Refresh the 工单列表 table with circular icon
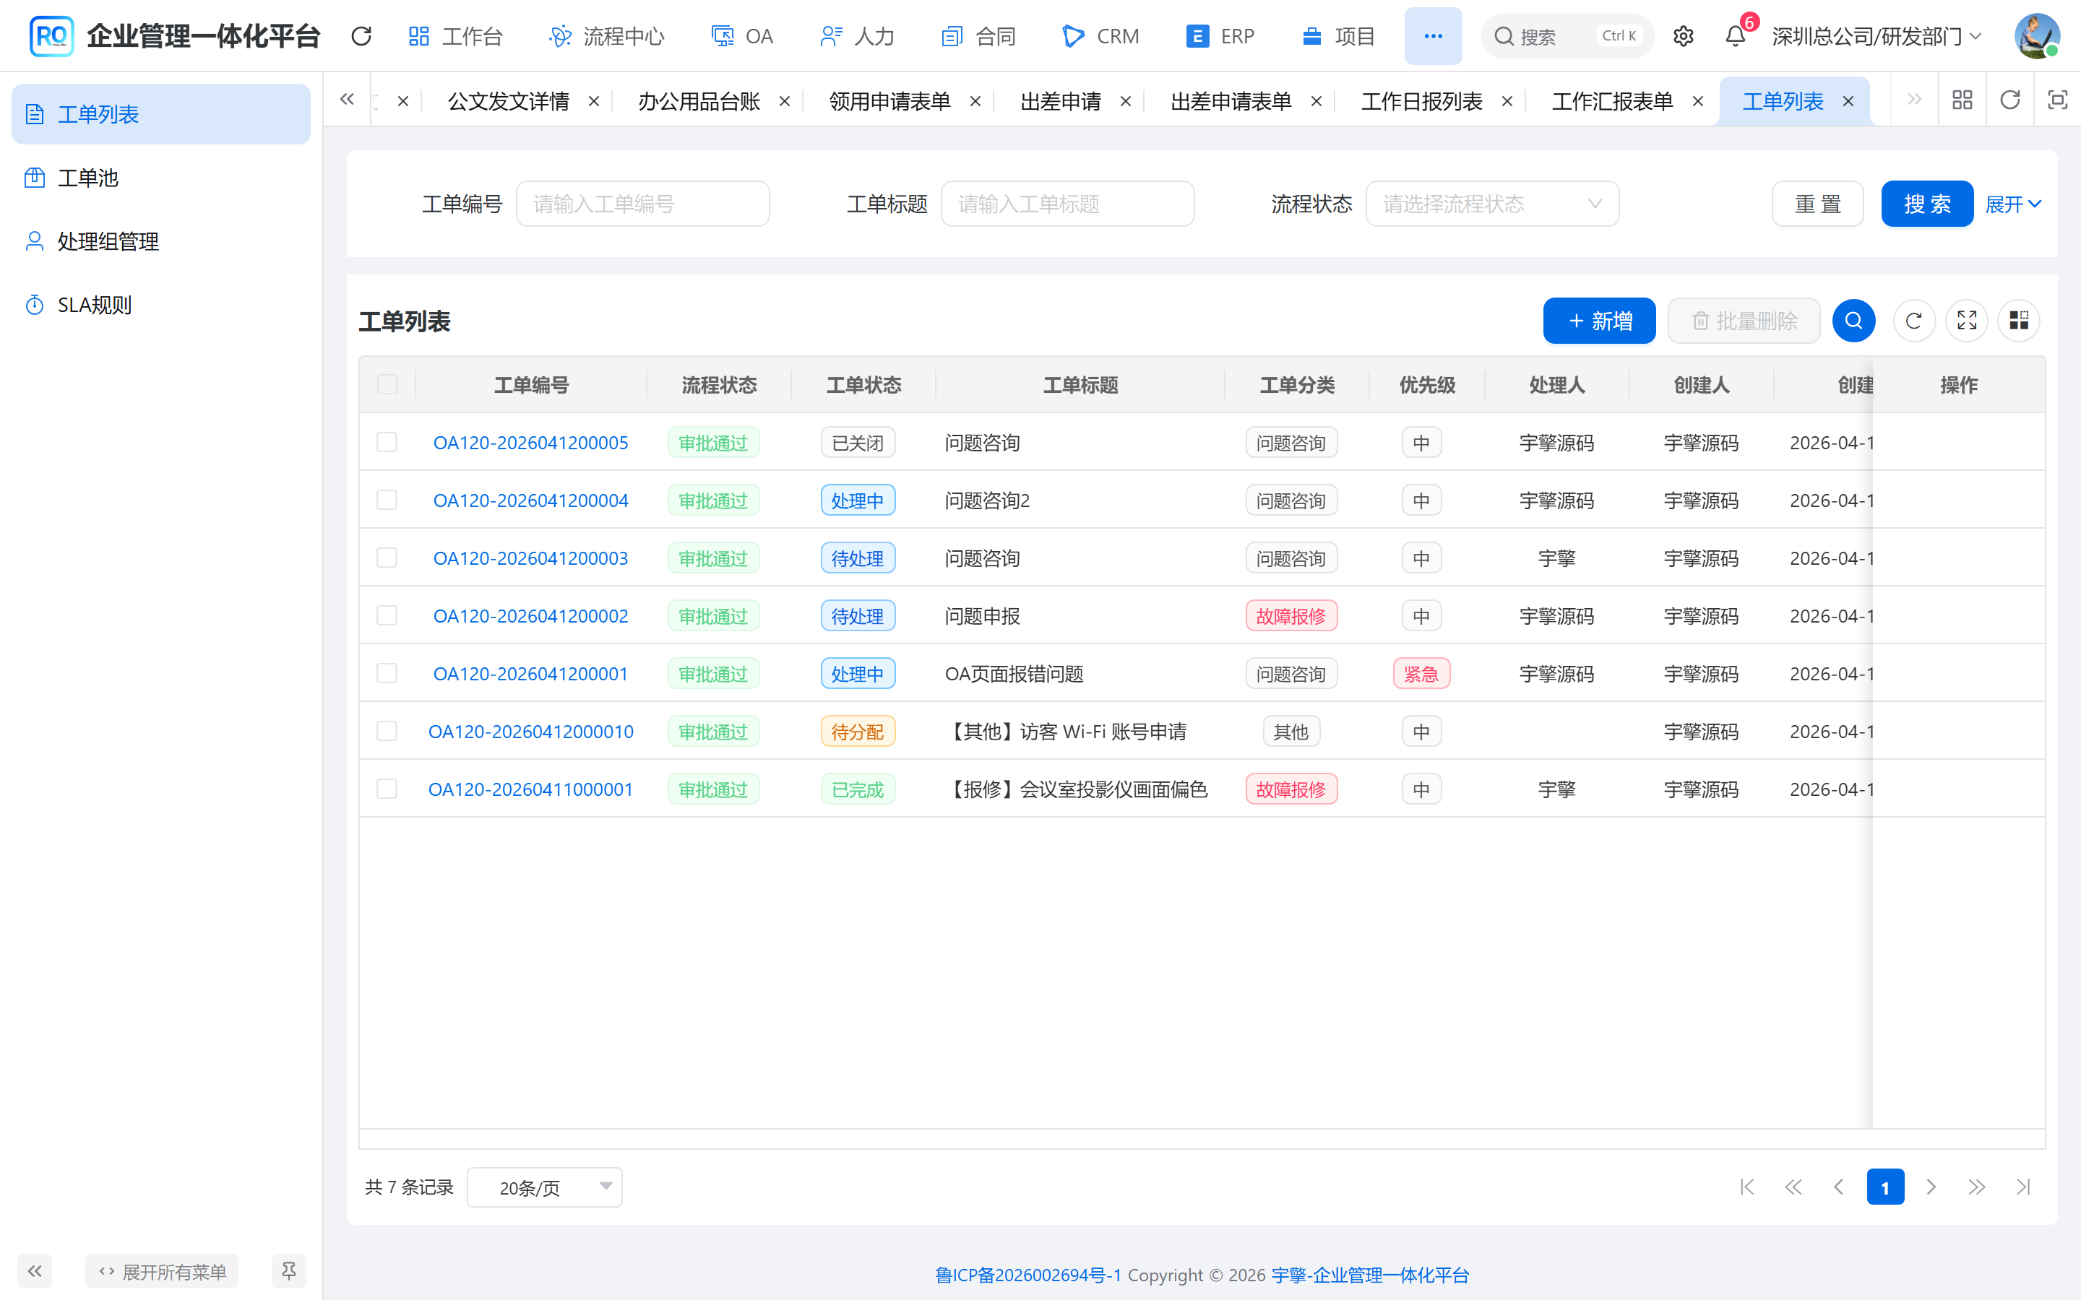This screenshot has width=2081, height=1300. click(1913, 321)
